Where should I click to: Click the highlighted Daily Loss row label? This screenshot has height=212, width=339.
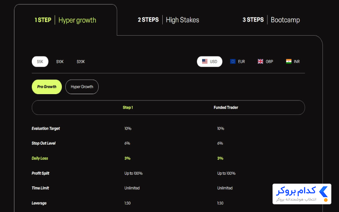pos(40,158)
